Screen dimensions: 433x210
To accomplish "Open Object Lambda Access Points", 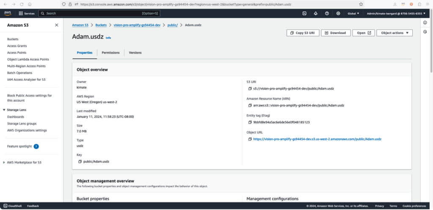I will click(x=28, y=59).
